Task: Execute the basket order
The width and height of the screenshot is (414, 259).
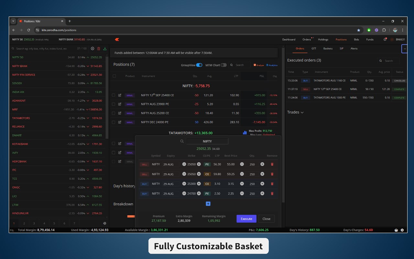Action: coord(246,219)
